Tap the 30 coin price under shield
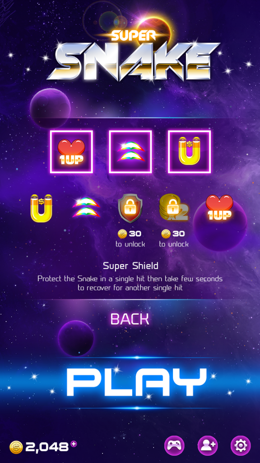 [130, 234]
